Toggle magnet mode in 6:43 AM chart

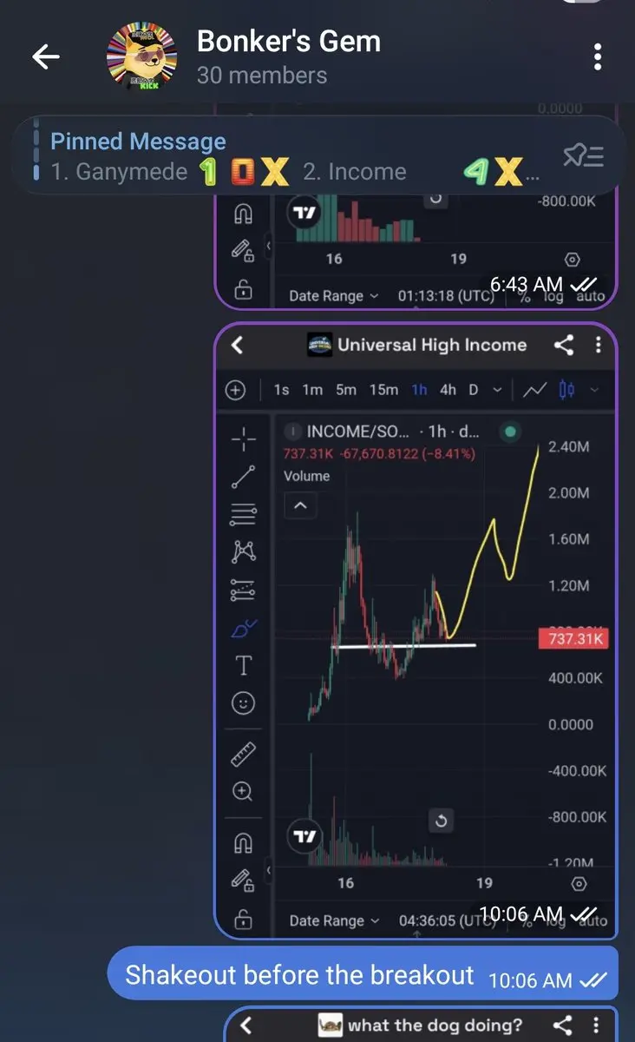[x=244, y=214]
